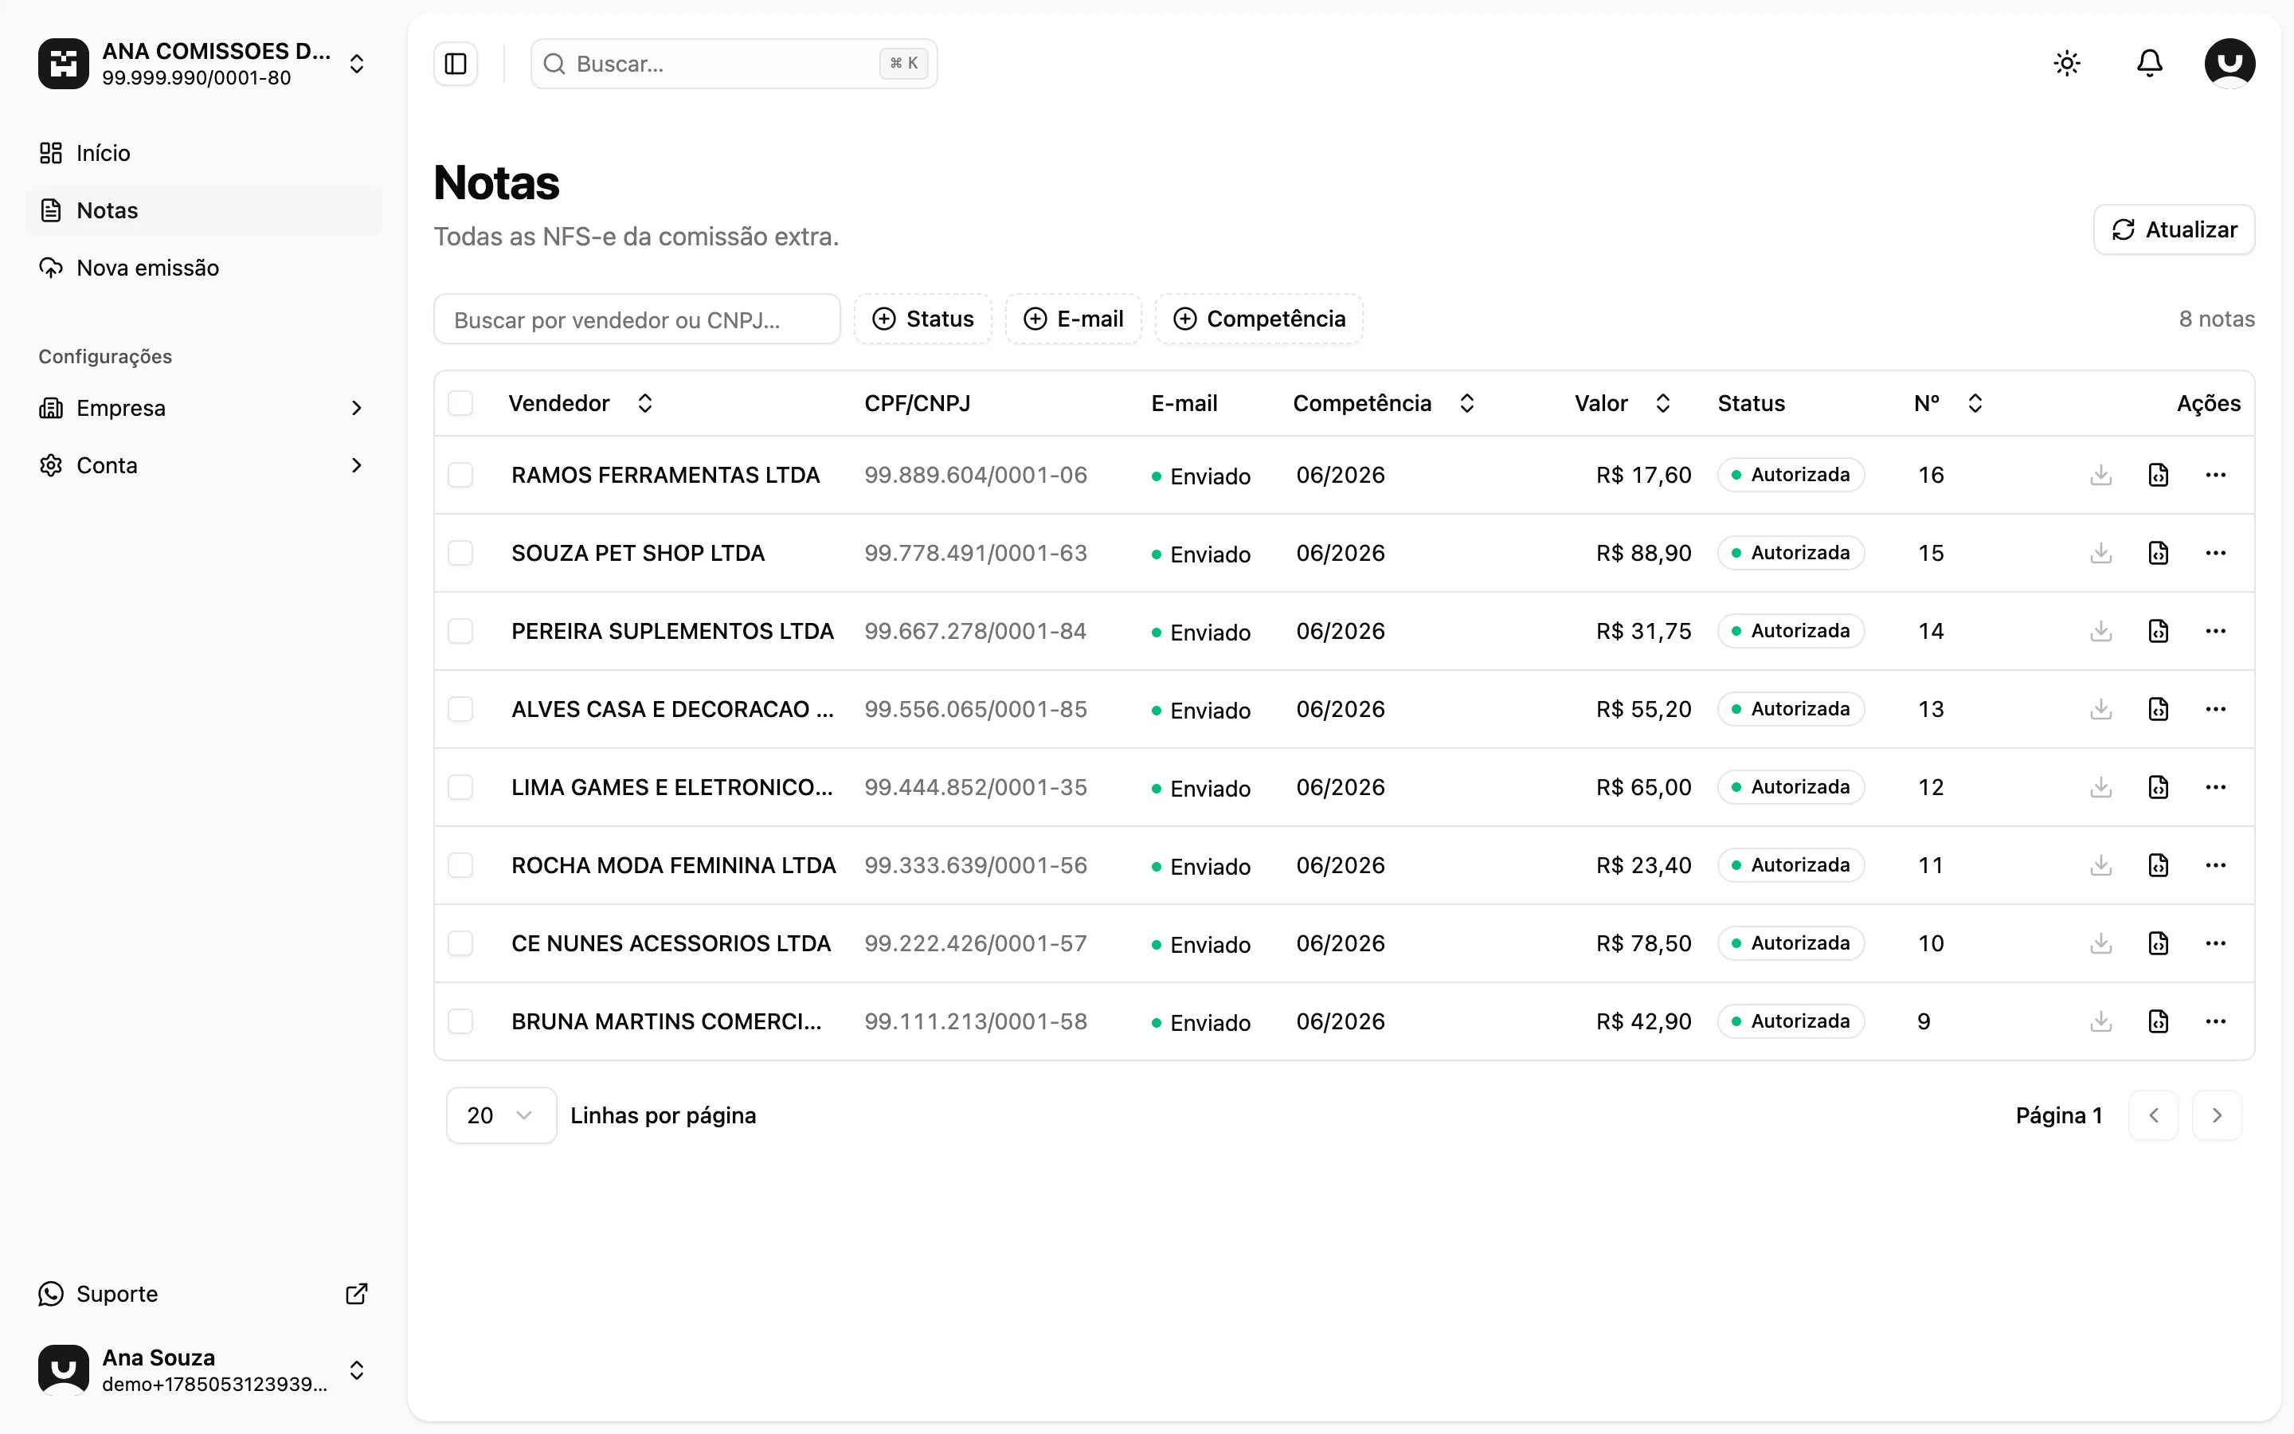
Task: Open more actions for ALVES CASA E DECORACAO
Action: pyautogui.click(x=2215, y=709)
